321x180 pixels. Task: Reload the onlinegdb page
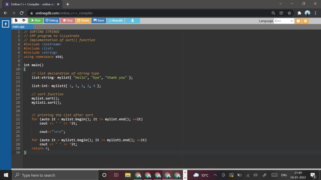(22, 13)
